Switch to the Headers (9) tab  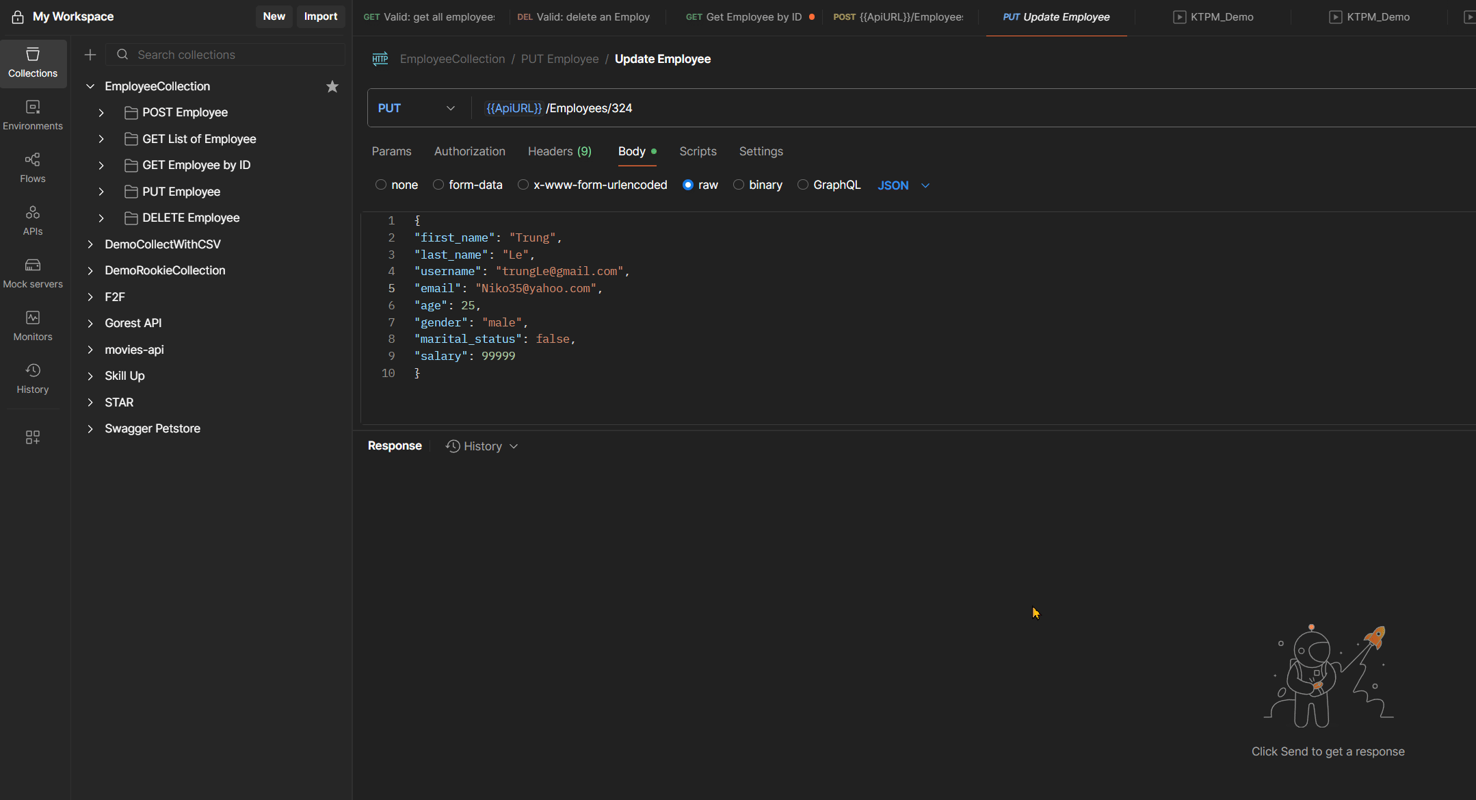pyautogui.click(x=559, y=151)
